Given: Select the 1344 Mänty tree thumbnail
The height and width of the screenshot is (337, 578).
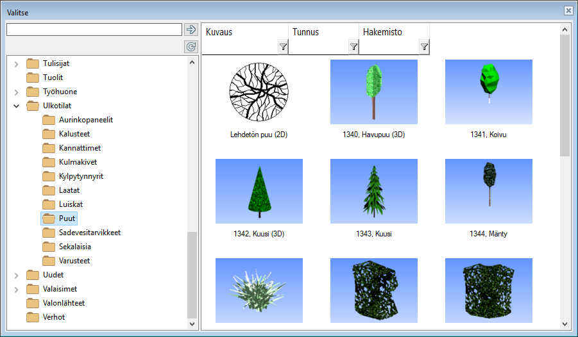Looking at the screenshot, I should pyautogui.click(x=488, y=191).
